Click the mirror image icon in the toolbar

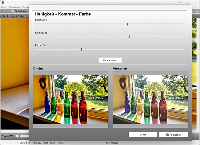(21, 16)
